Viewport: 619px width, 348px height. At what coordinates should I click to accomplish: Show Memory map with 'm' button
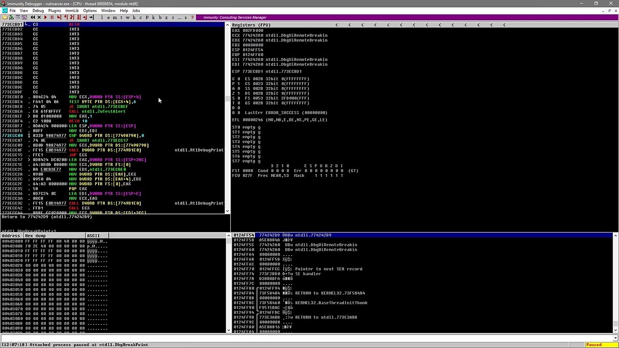115,17
